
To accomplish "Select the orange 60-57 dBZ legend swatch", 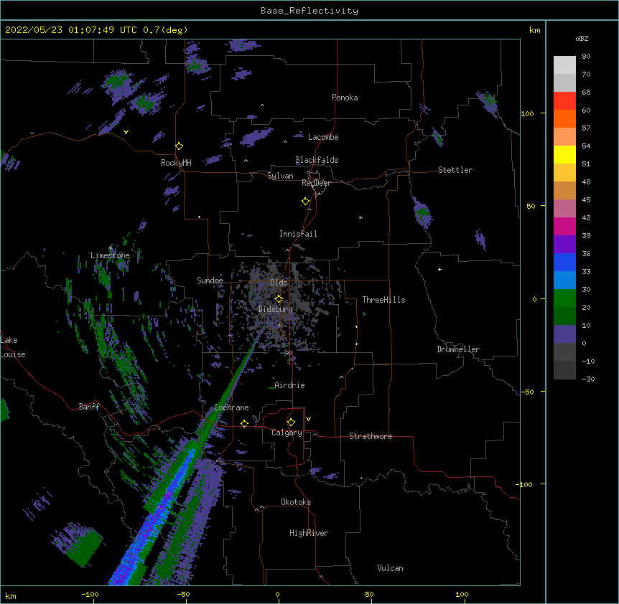I will tap(564, 118).
